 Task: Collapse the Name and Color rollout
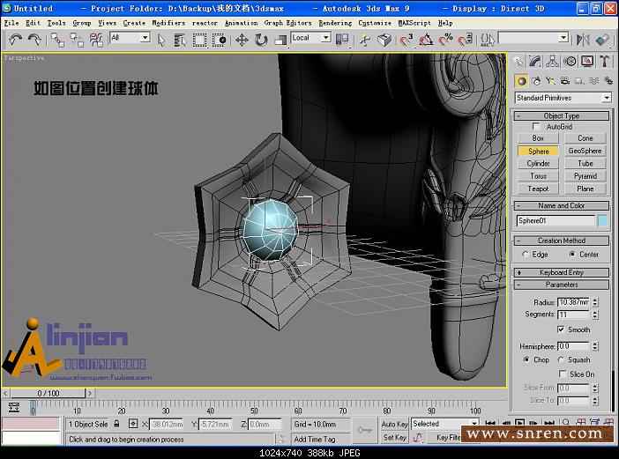(x=562, y=205)
